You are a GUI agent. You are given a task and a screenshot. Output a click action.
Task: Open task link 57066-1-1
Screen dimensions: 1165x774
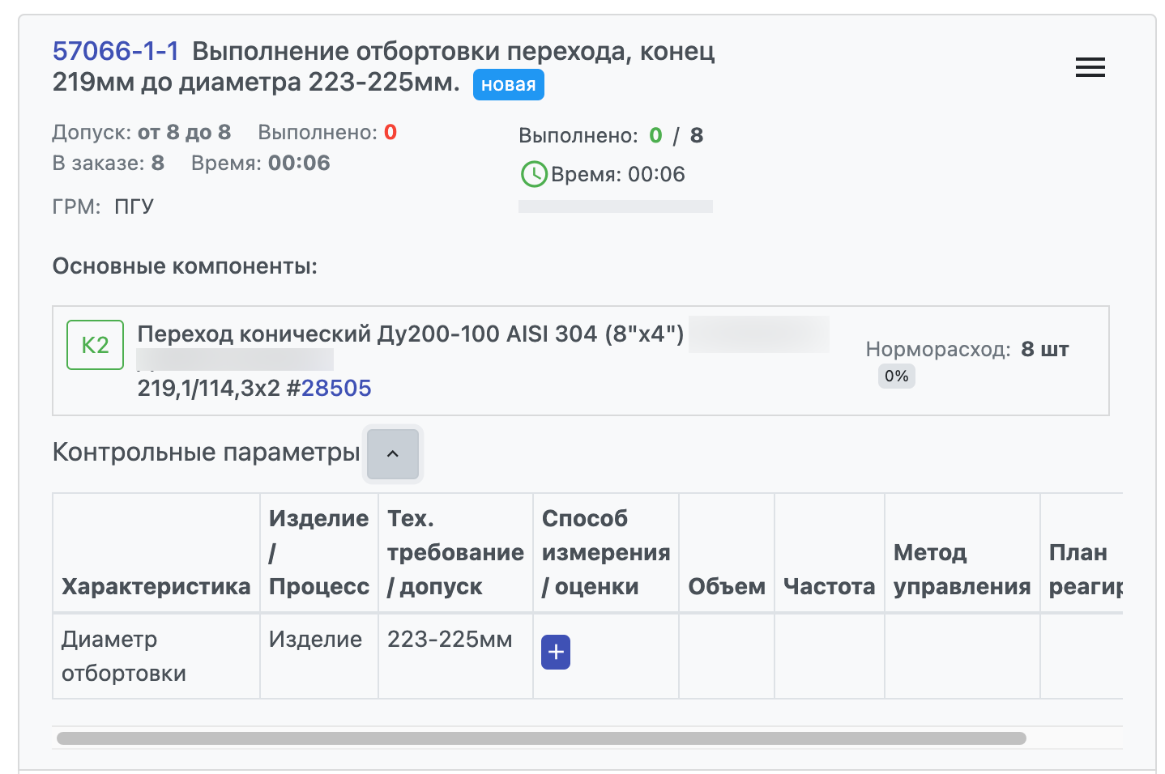click(x=115, y=52)
